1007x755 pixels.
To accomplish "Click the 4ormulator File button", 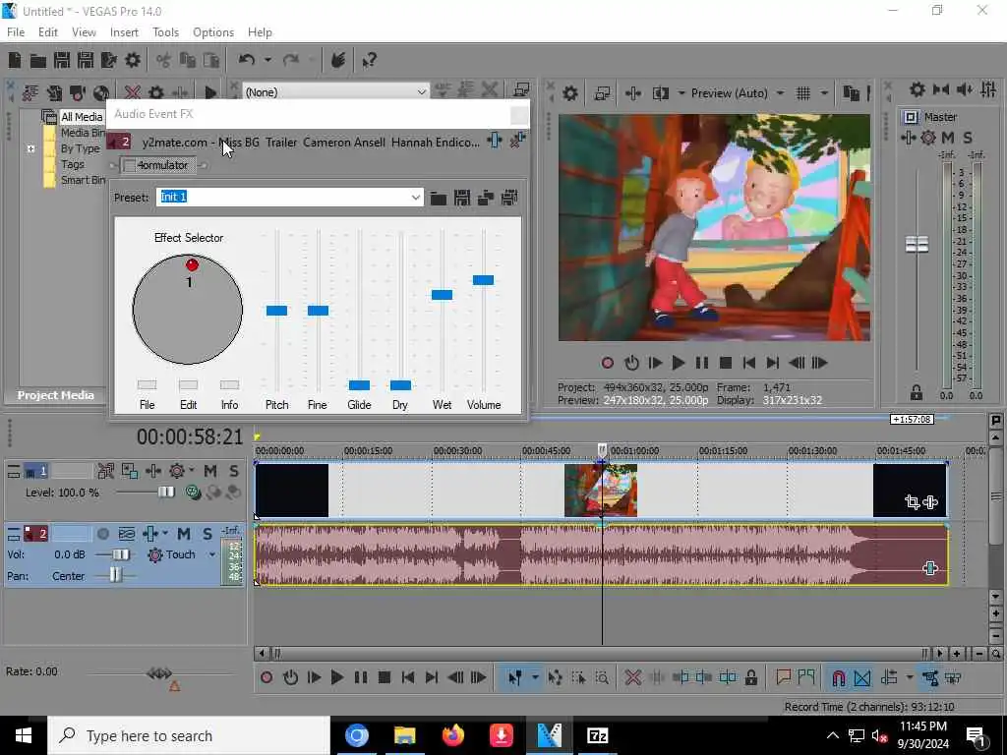I will (x=148, y=385).
